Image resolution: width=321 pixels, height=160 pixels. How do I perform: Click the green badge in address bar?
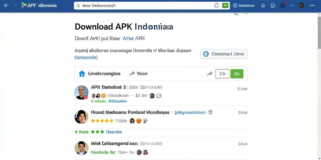[225, 6]
